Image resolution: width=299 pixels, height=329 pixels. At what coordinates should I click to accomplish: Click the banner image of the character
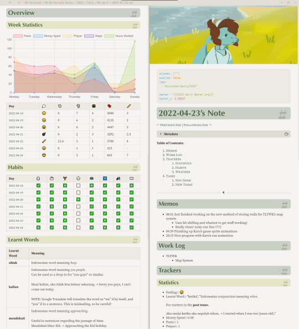pyautogui.click(x=224, y=35)
